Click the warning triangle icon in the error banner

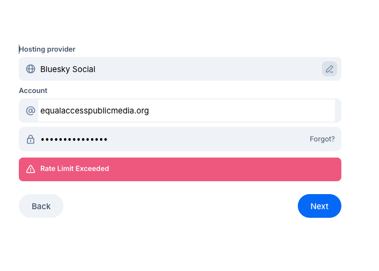click(31, 169)
